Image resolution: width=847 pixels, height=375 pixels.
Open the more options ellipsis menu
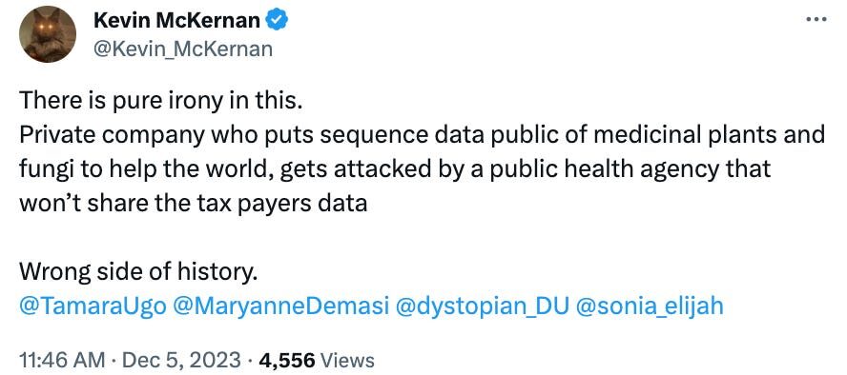point(816,19)
